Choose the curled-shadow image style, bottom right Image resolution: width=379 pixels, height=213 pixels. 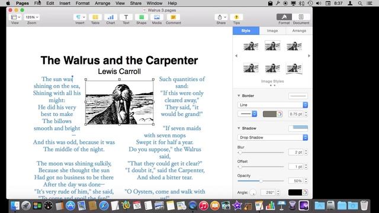pyautogui.click(x=294, y=69)
